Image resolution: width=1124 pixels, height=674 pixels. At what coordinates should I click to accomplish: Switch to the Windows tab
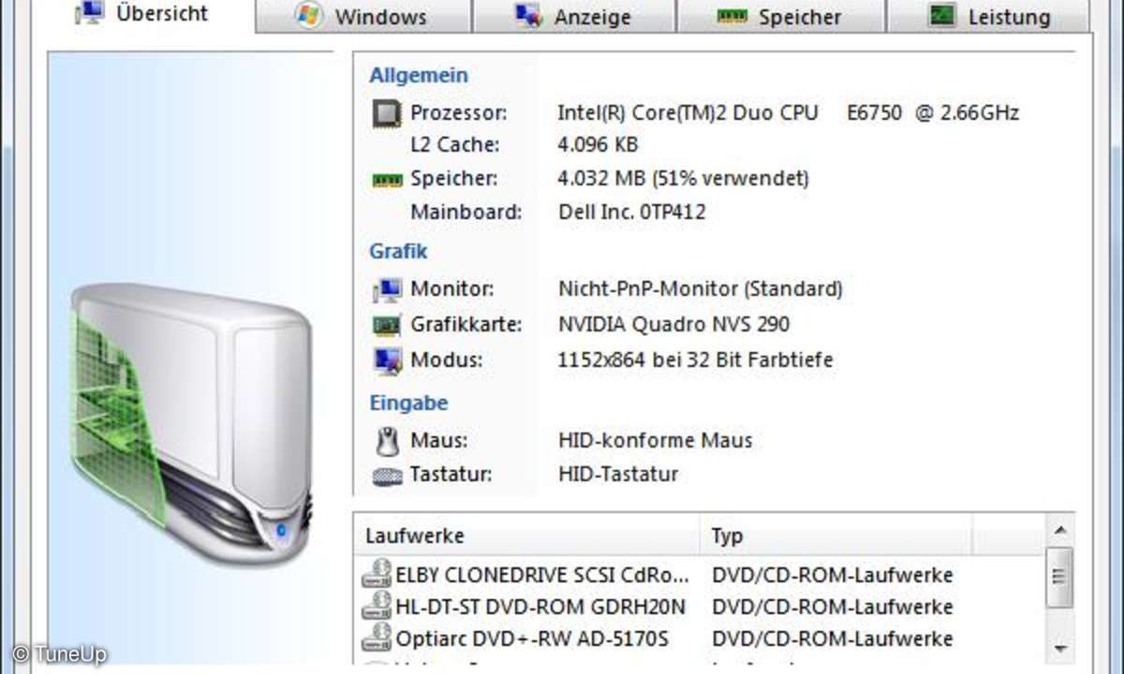[363, 17]
